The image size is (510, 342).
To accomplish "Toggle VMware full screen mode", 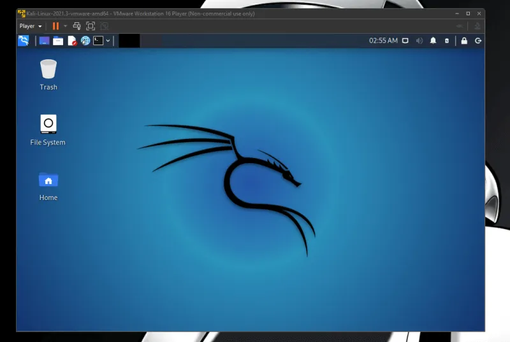I will pyautogui.click(x=91, y=26).
